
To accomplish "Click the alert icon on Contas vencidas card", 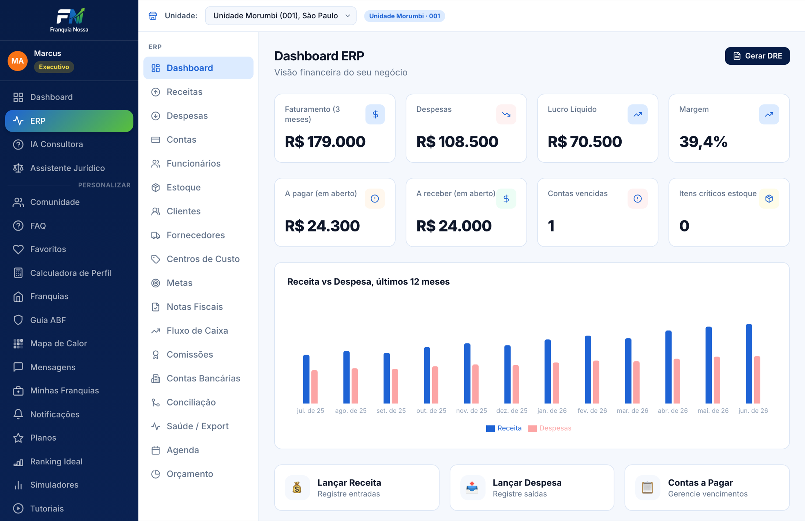I will click(x=637, y=199).
